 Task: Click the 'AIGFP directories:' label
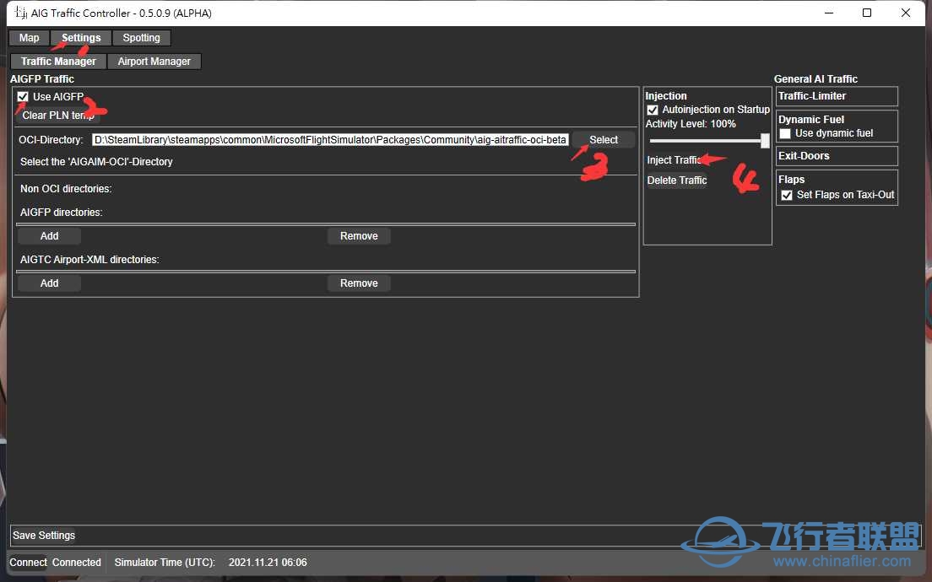point(62,213)
